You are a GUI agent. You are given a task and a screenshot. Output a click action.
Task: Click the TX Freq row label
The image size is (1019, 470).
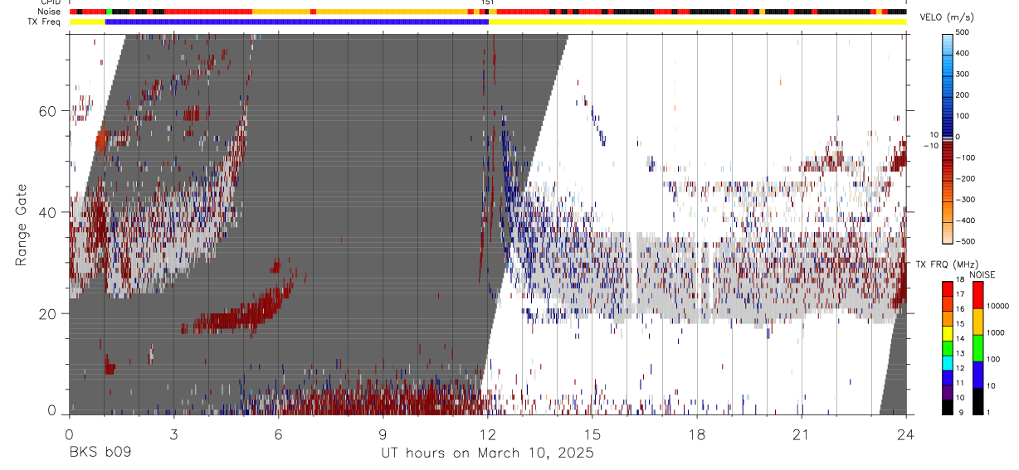coord(44,22)
